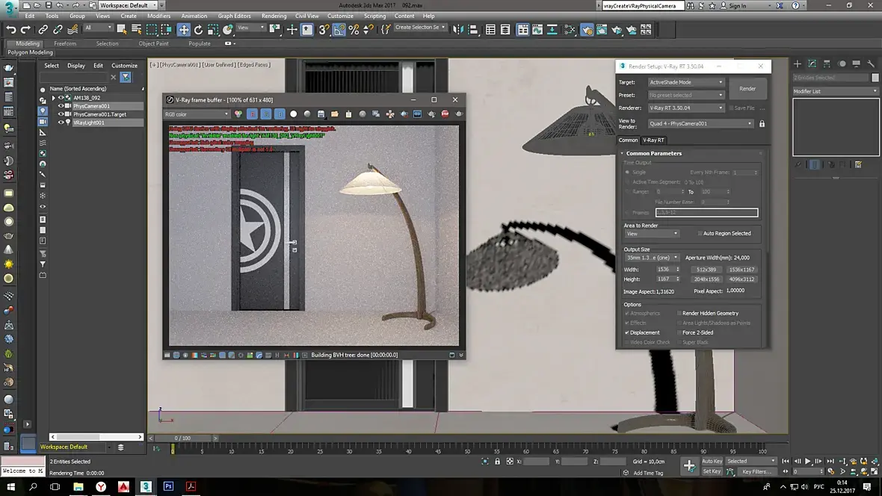Expand the AM138_092 tree node
This screenshot has width=882, height=496.
click(x=53, y=98)
